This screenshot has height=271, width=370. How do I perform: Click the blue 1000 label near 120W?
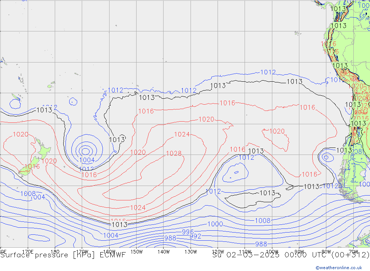point(215,224)
